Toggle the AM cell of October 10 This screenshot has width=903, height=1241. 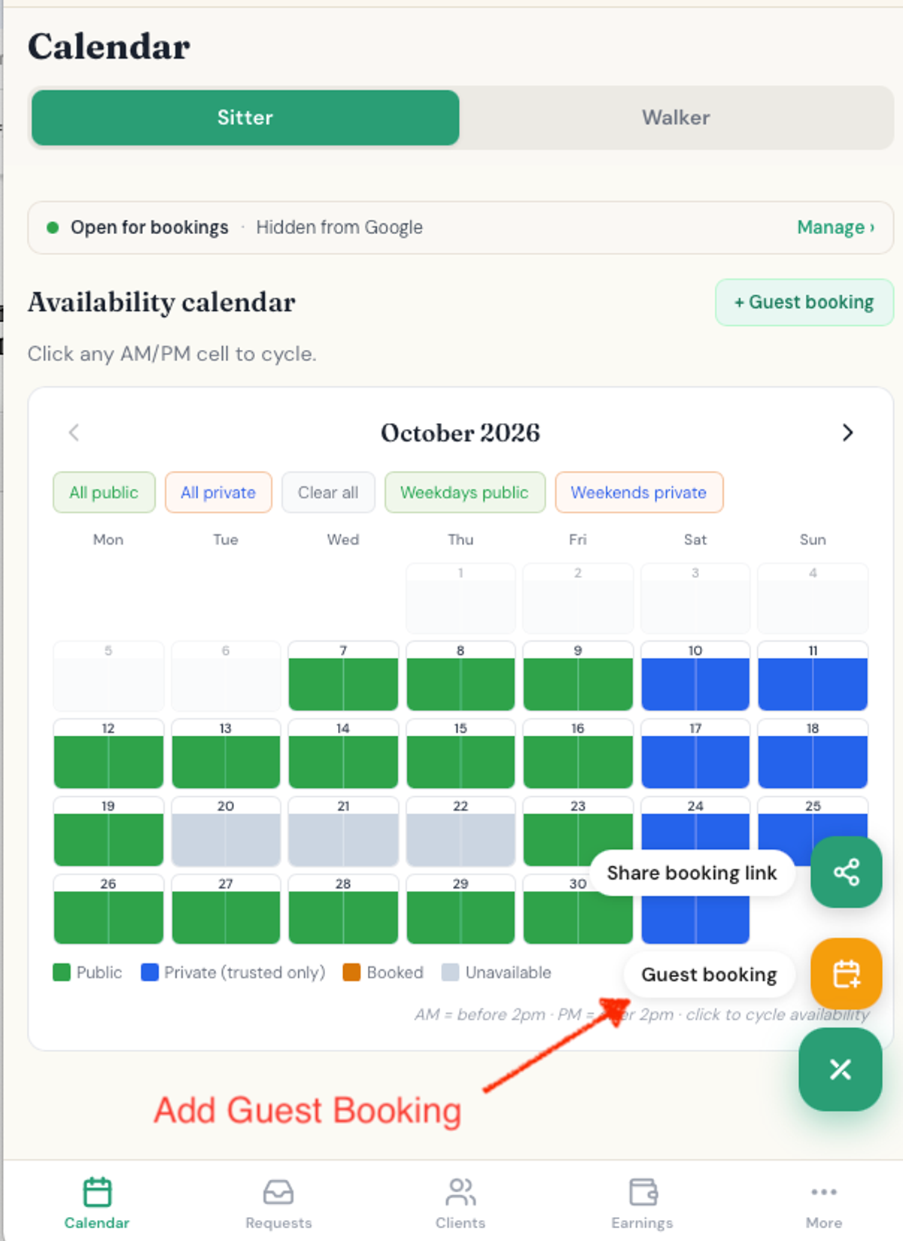point(668,684)
